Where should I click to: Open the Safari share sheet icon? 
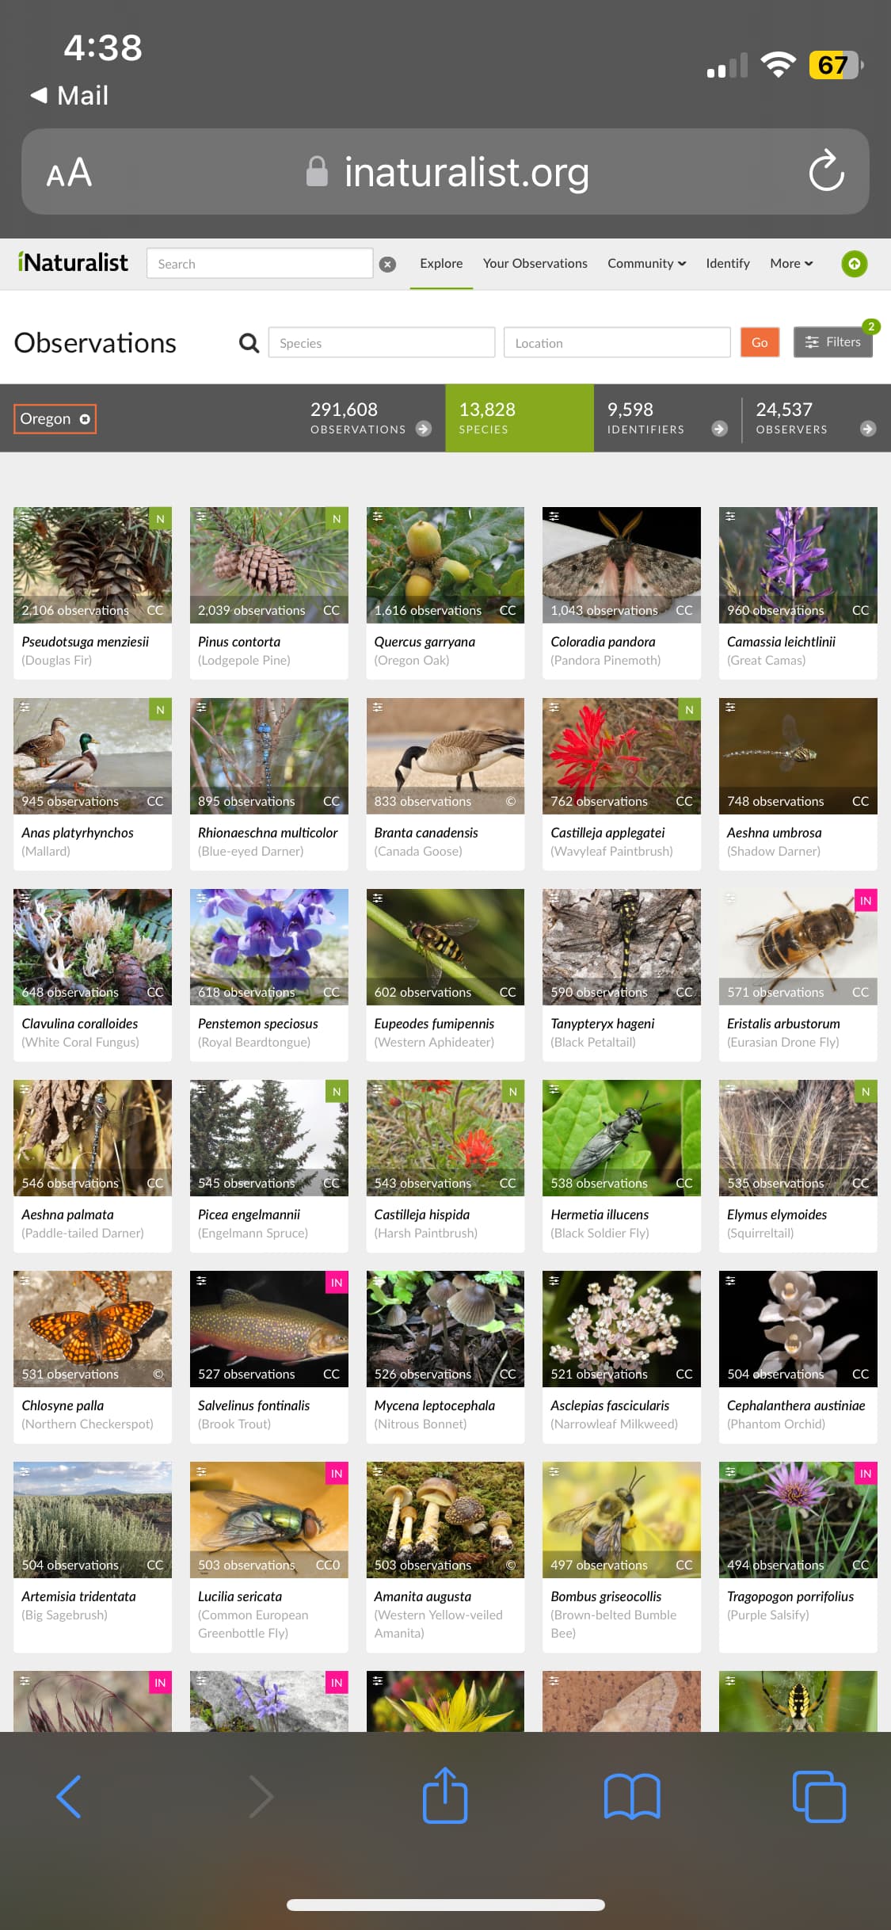click(445, 1795)
